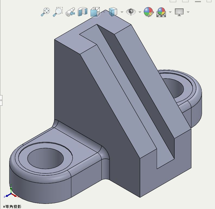Open the View Orientation icon
Image resolution: width=215 pixels, height=209 pixels.
95,12
